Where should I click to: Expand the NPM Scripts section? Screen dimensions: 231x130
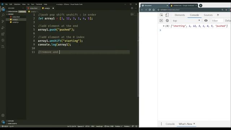click(x=12, y=123)
